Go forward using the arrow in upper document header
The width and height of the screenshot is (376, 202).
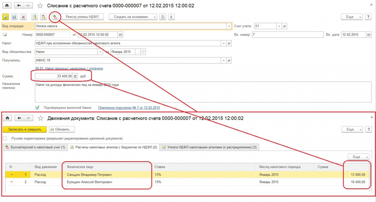28,6
